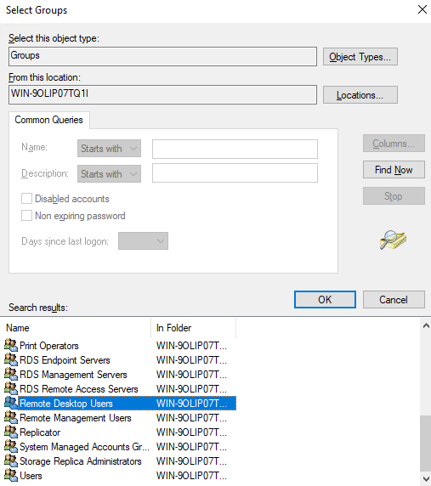This screenshot has height=486, width=431.
Task: Open the Locations browser button
Action: click(x=360, y=95)
